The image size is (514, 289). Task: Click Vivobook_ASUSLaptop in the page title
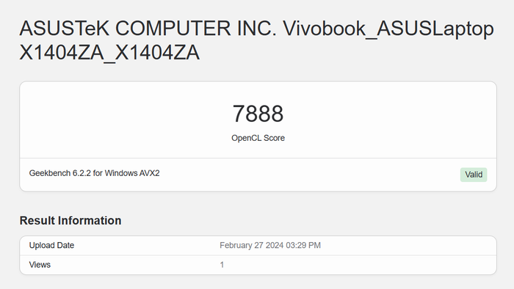[388, 29]
